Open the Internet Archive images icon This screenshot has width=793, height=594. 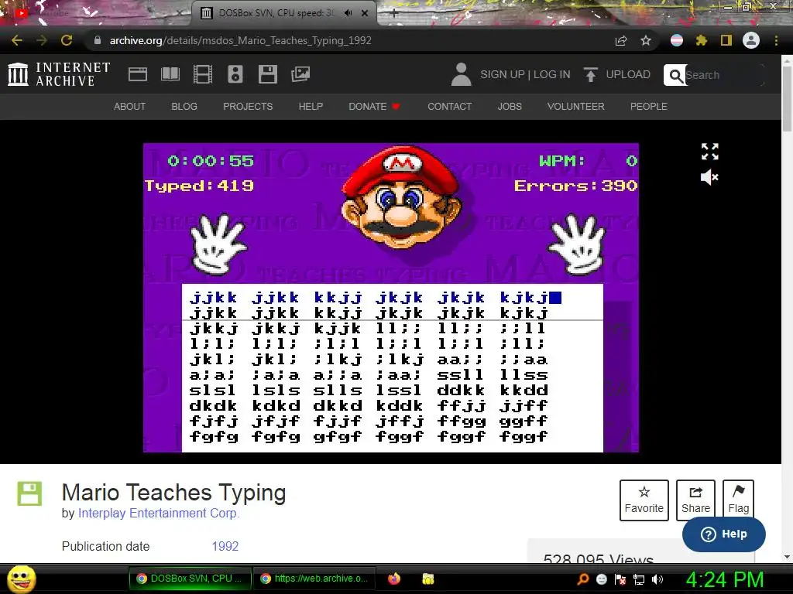click(x=300, y=74)
